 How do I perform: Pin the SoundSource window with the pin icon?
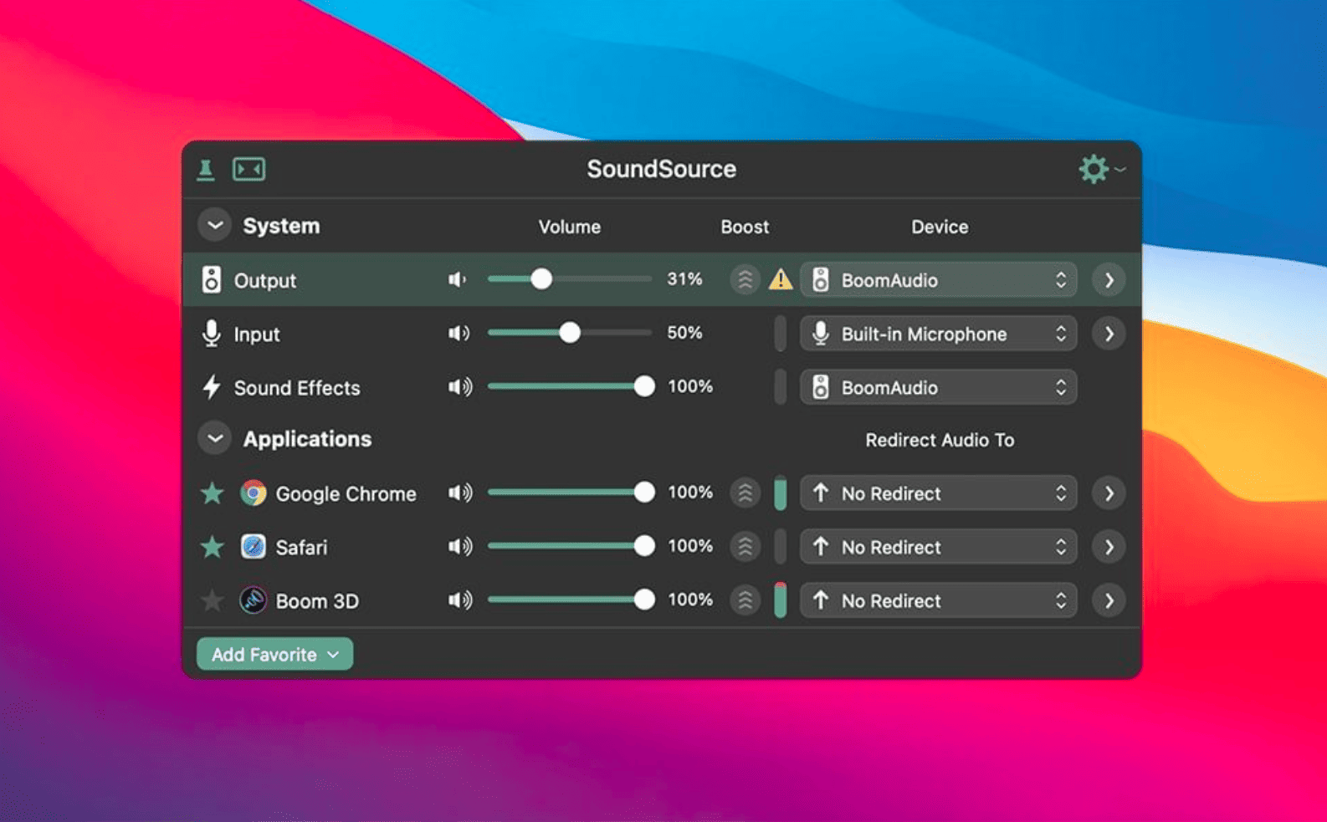point(206,170)
